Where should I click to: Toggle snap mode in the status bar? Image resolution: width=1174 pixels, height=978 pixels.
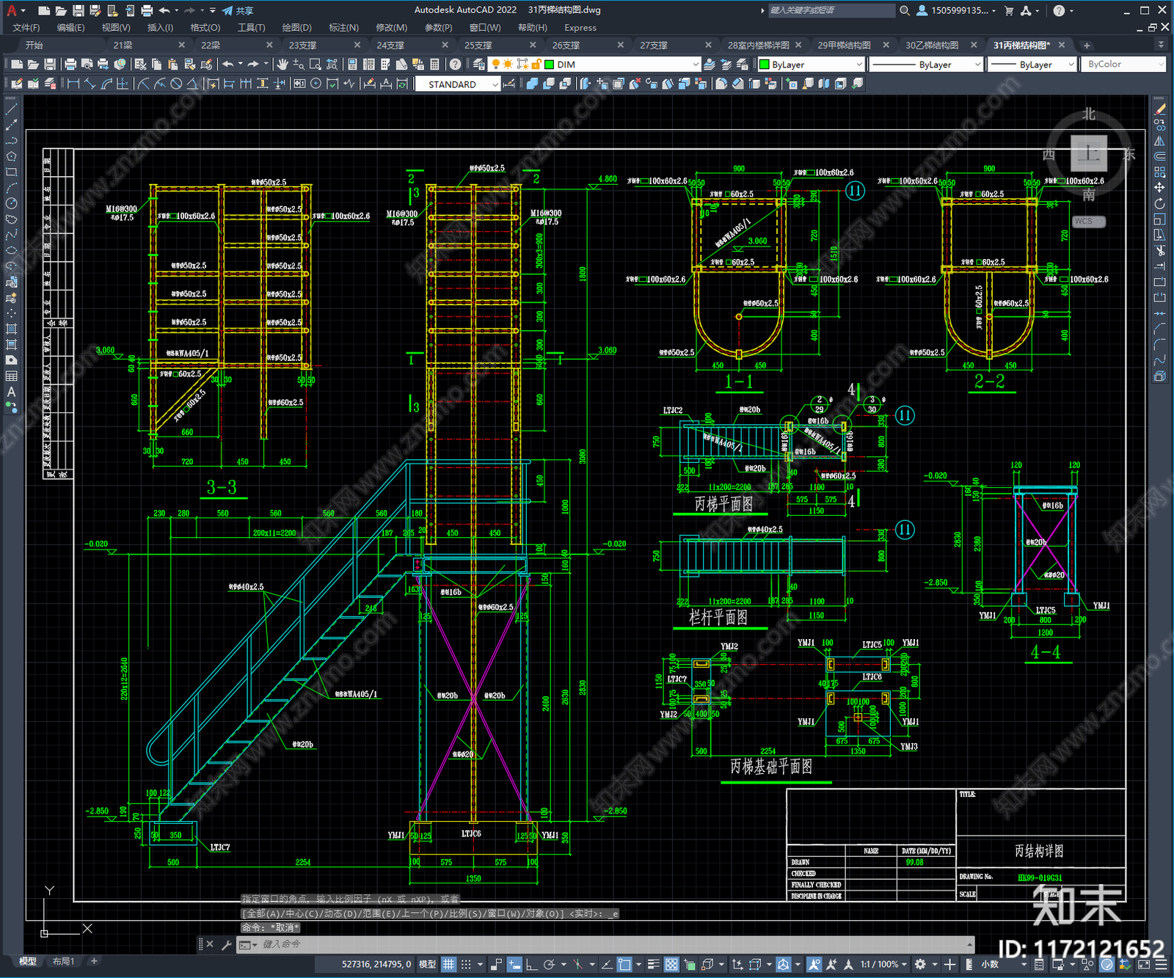tap(466, 964)
